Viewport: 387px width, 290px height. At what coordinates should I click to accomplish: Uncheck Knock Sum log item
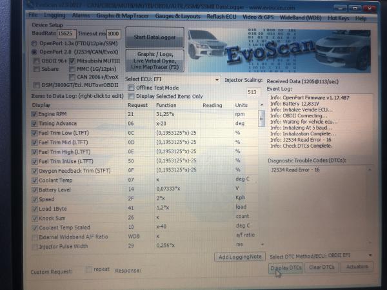[35, 218]
